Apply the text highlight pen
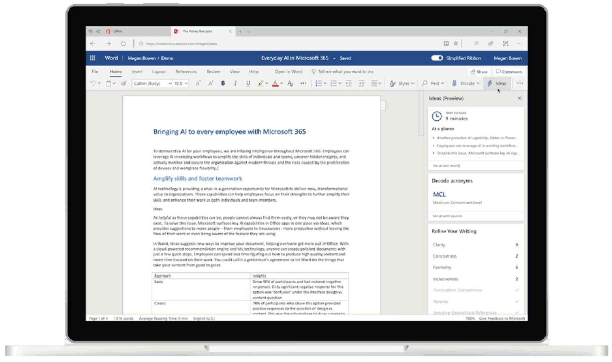Viewport: 612px width, 362px height. 261,83
